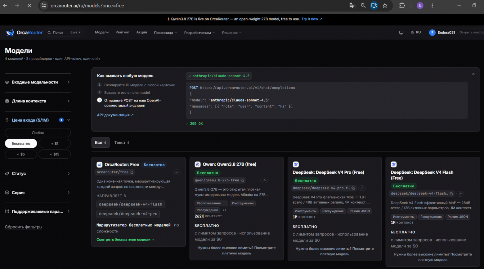The image size is (484, 269).
Task: Show code snippet for DeepSeek V4 Flash card
Action: click(460, 194)
